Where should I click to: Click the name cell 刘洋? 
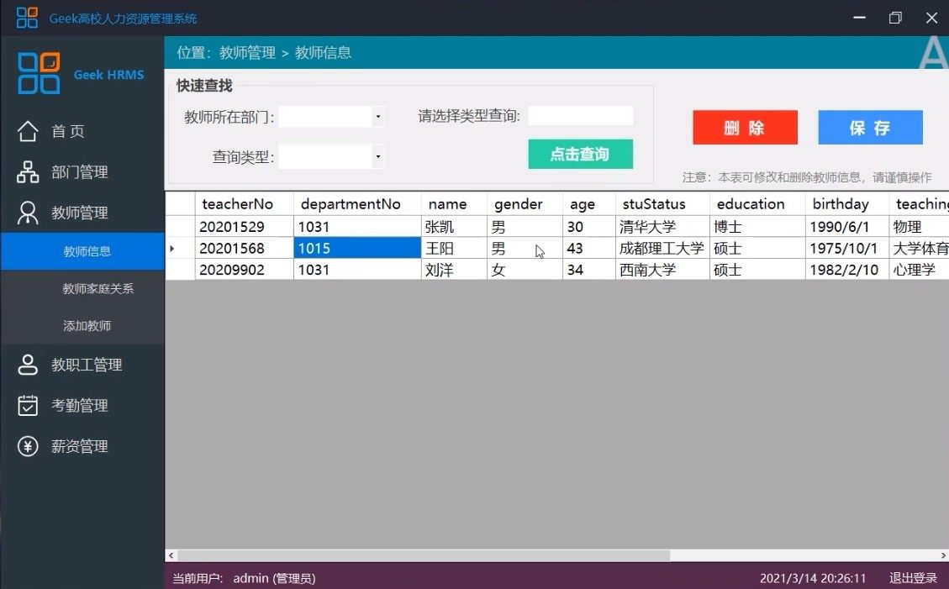pyautogui.click(x=454, y=270)
